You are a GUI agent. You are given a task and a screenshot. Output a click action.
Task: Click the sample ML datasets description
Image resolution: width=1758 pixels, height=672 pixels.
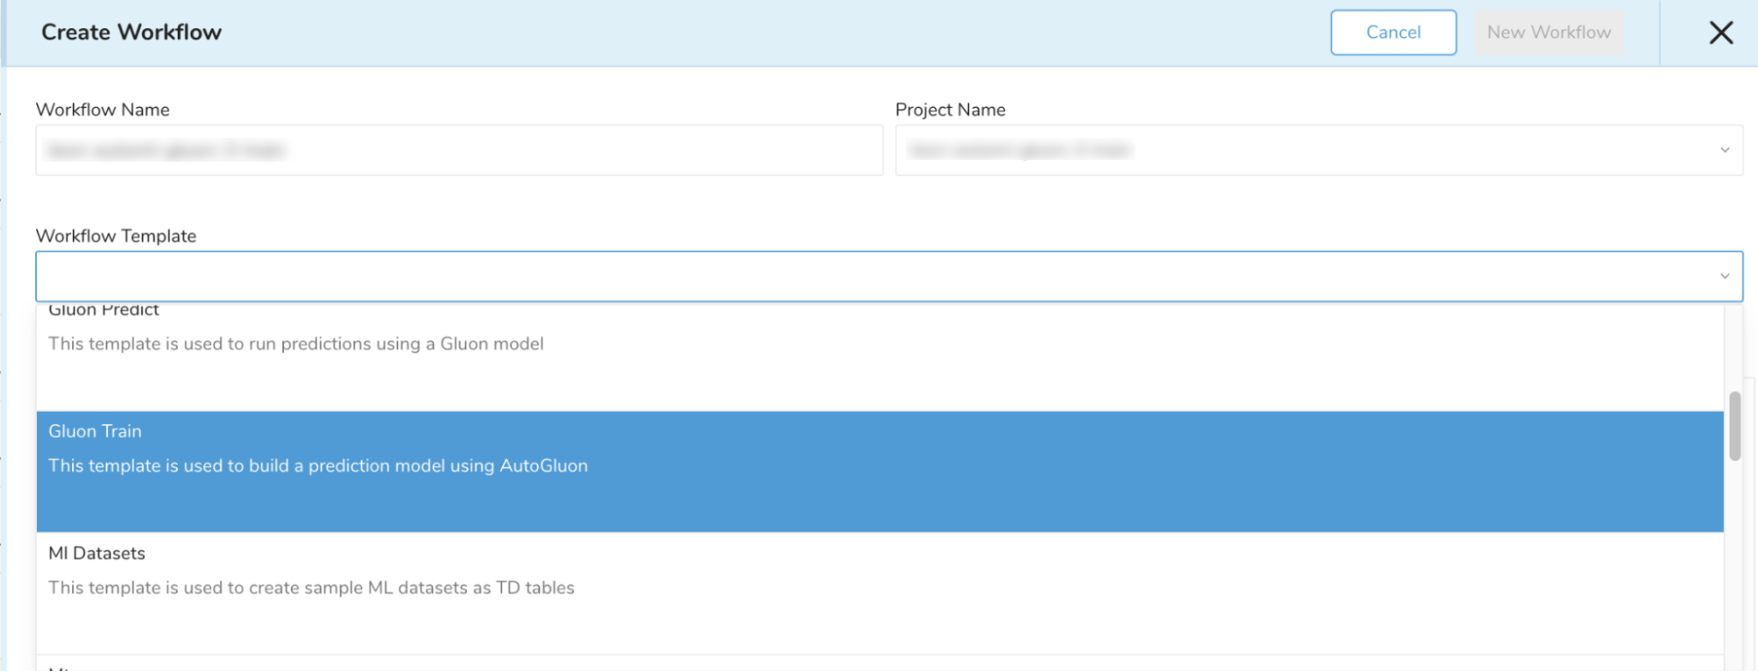point(311,588)
